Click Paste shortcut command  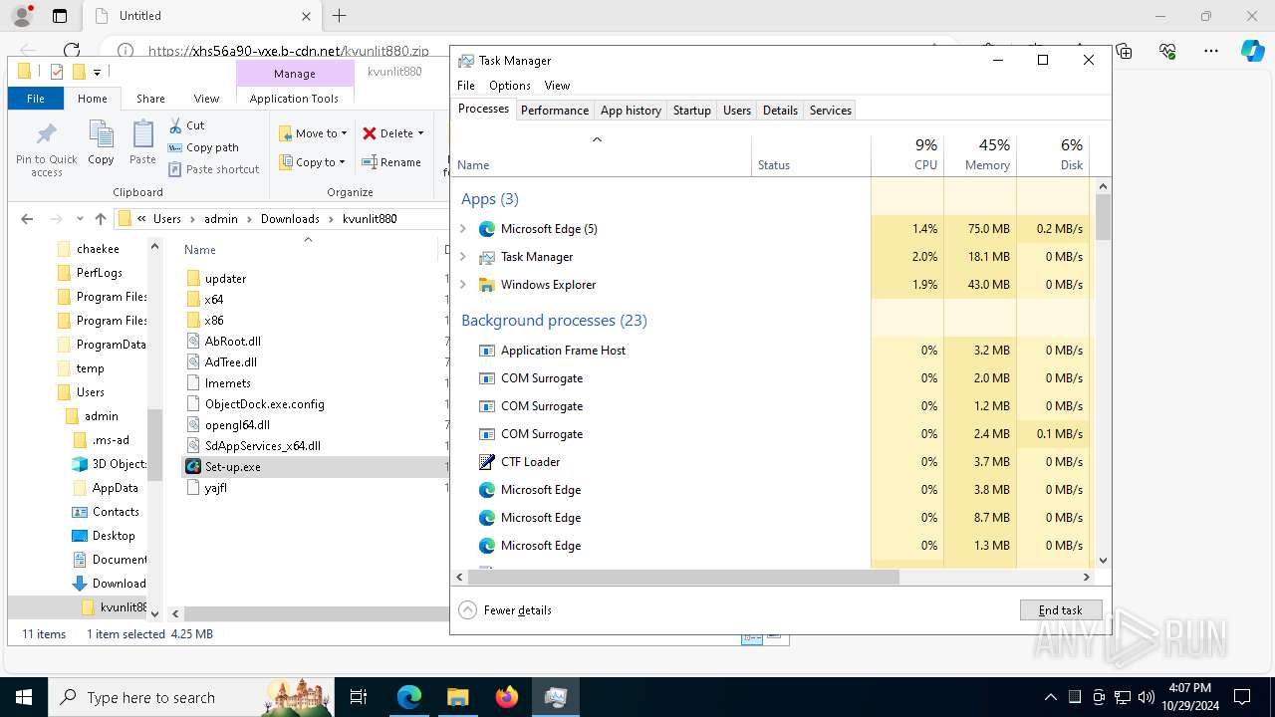(213, 169)
